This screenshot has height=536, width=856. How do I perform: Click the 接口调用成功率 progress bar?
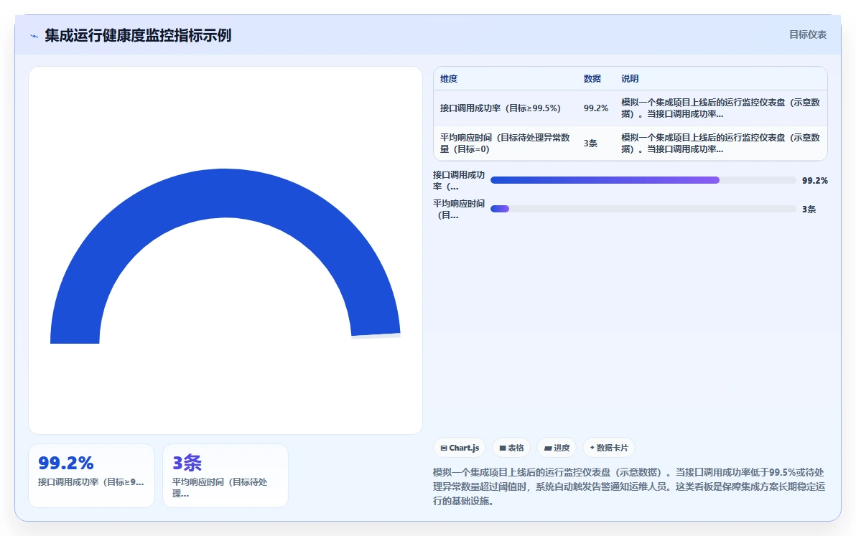(x=643, y=180)
